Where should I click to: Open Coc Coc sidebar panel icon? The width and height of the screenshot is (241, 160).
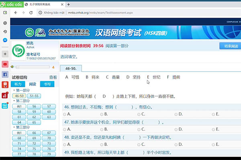coord(5,12)
